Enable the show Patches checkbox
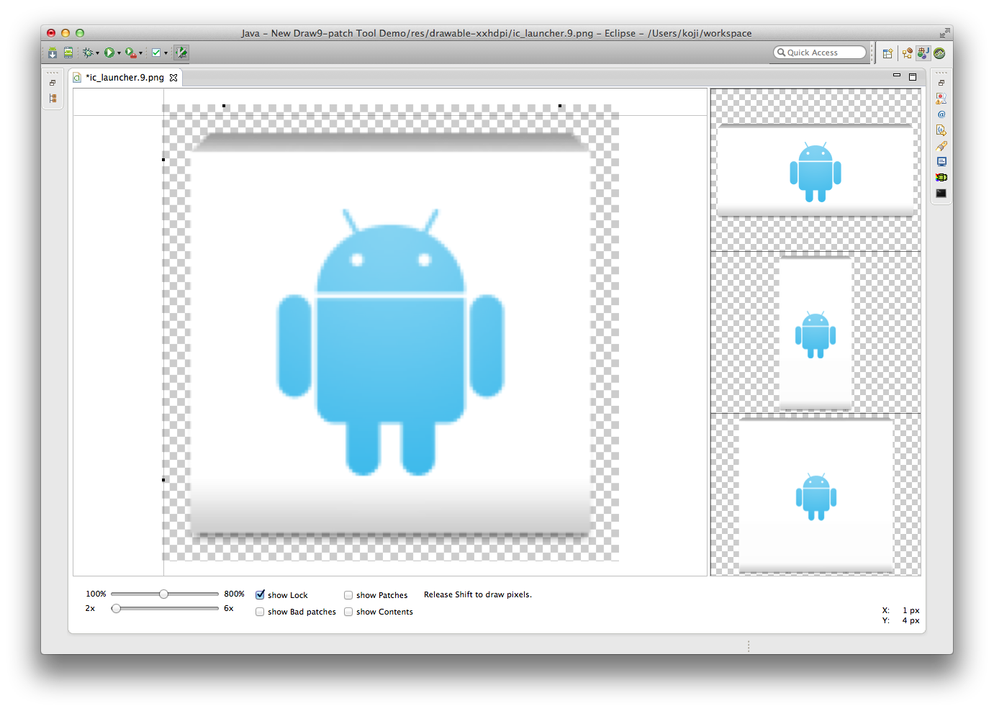Image resolution: width=994 pixels, height=711 pixels. coord(348,595)
